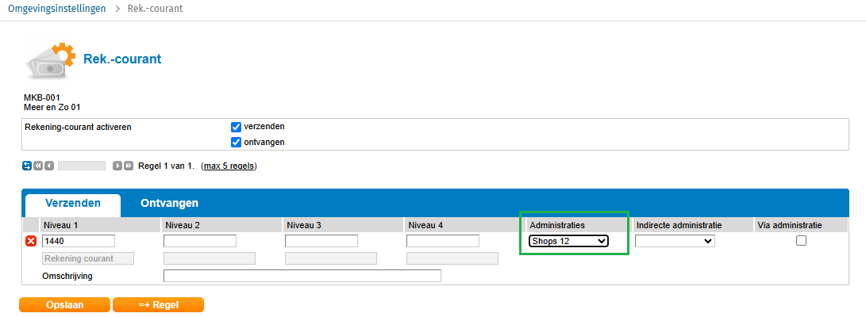Image resolution: width=866 pixels, height=317 pixels.
Task: Go to previous row arrow
Action: pyautogui.click(x=49, y=166)
